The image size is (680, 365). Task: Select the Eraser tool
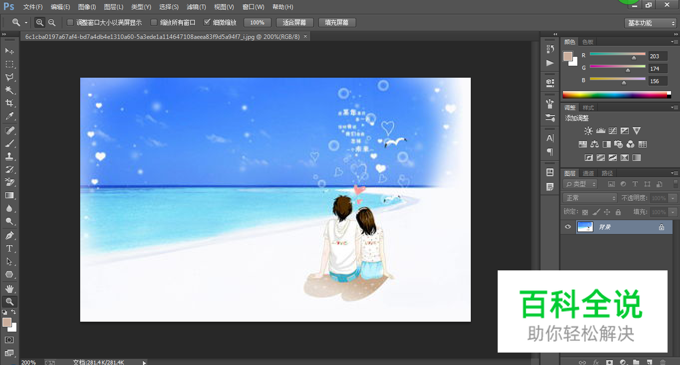[9, 182]
